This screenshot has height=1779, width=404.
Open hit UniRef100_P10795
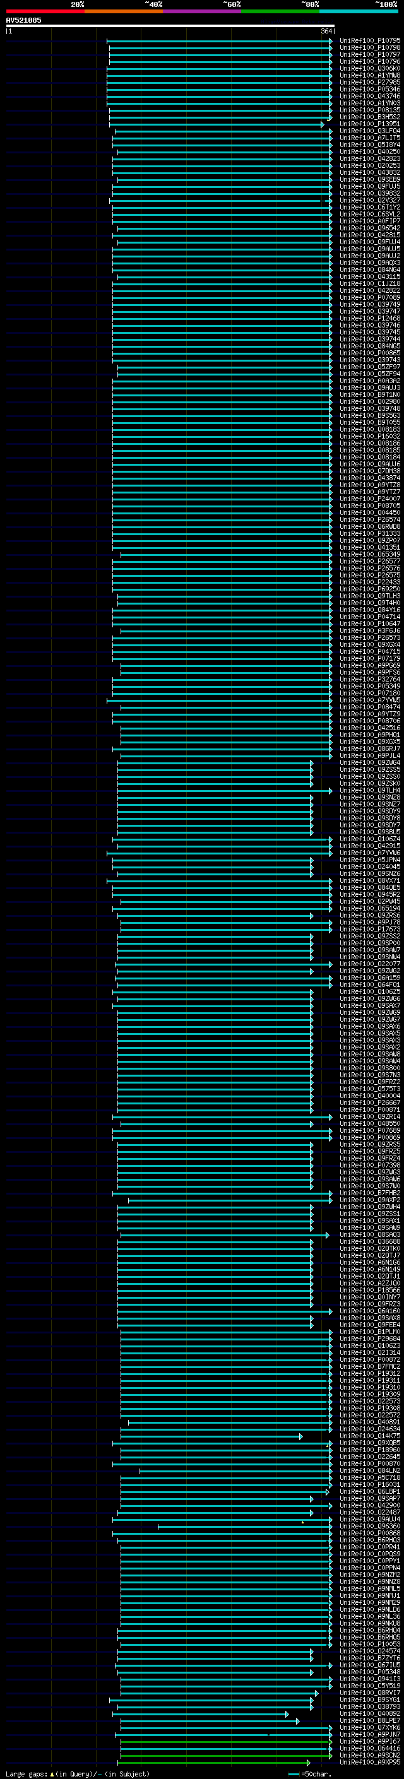tap(369, 41)
